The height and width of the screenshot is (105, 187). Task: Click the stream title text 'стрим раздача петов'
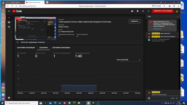84,22
